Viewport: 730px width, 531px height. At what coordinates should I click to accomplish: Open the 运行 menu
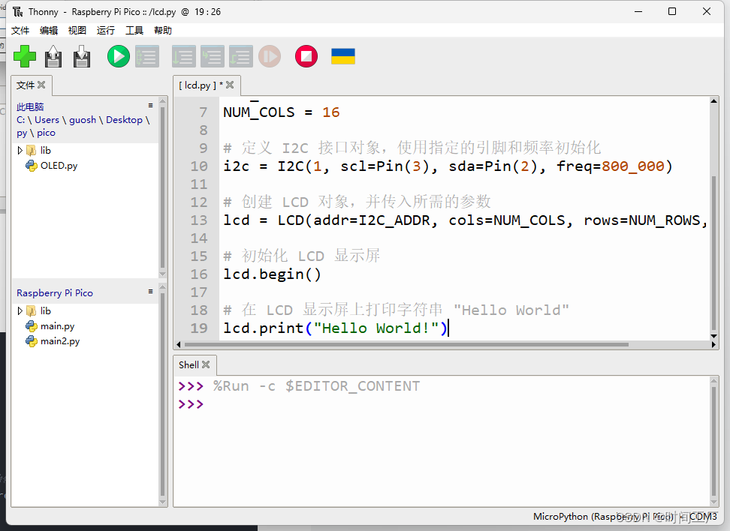click(105, 31)
